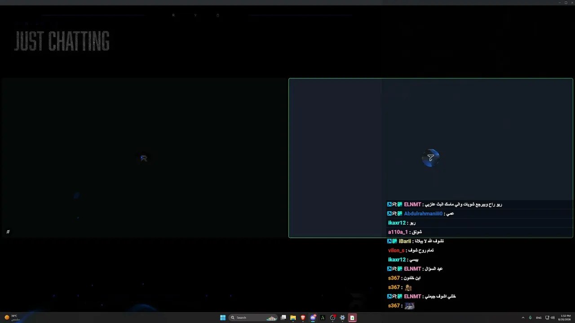Open the ENG language switcher
Viewport: 575px width, 323px height.
point(539,318)
